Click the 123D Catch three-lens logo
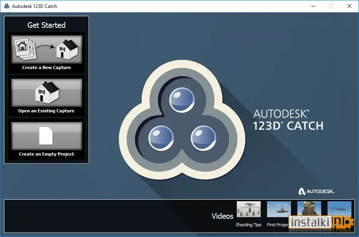The width and height of the screenshot is (359, 237). 182,119
